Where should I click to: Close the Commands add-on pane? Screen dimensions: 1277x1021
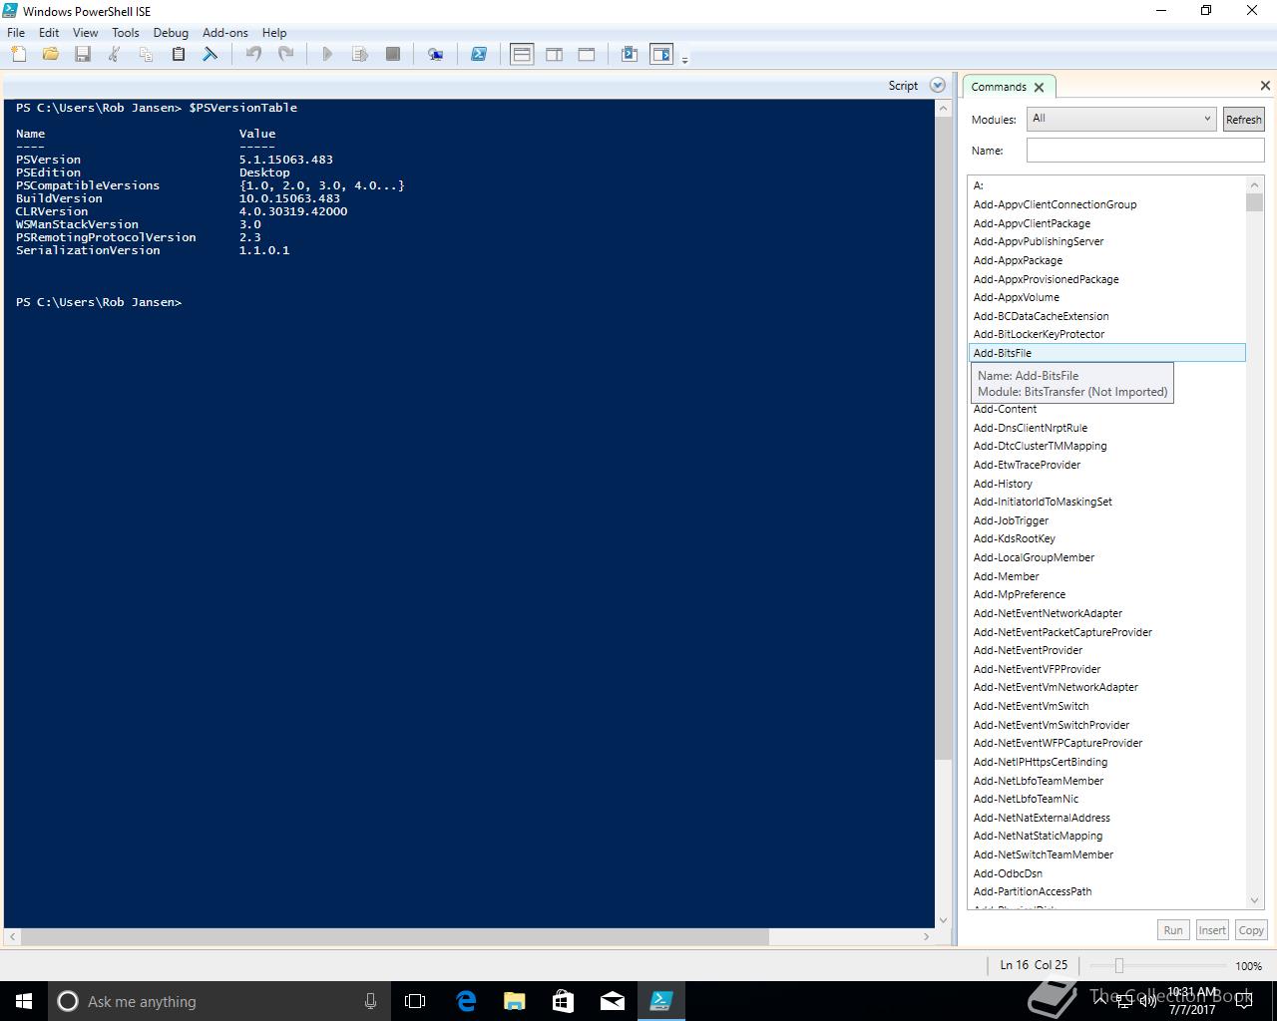1265,86
